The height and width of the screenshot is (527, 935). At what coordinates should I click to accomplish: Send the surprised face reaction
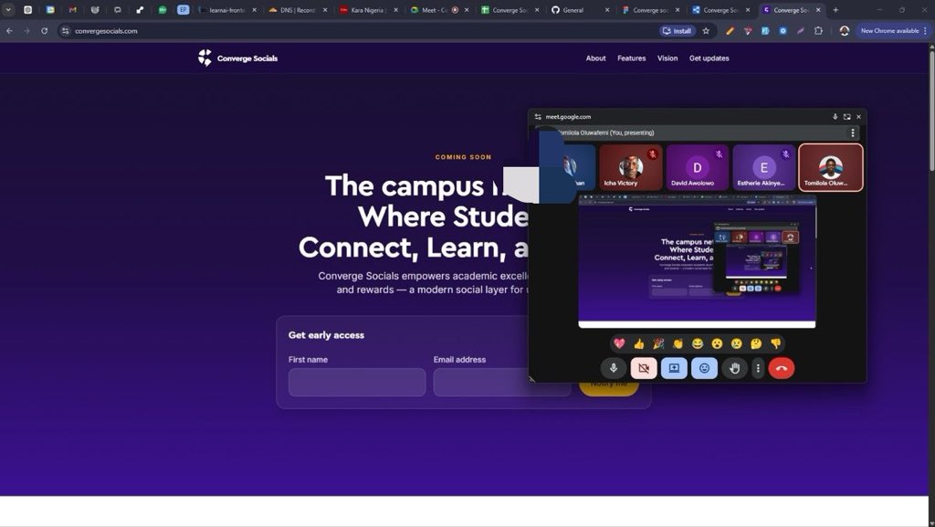coord(717,343)
